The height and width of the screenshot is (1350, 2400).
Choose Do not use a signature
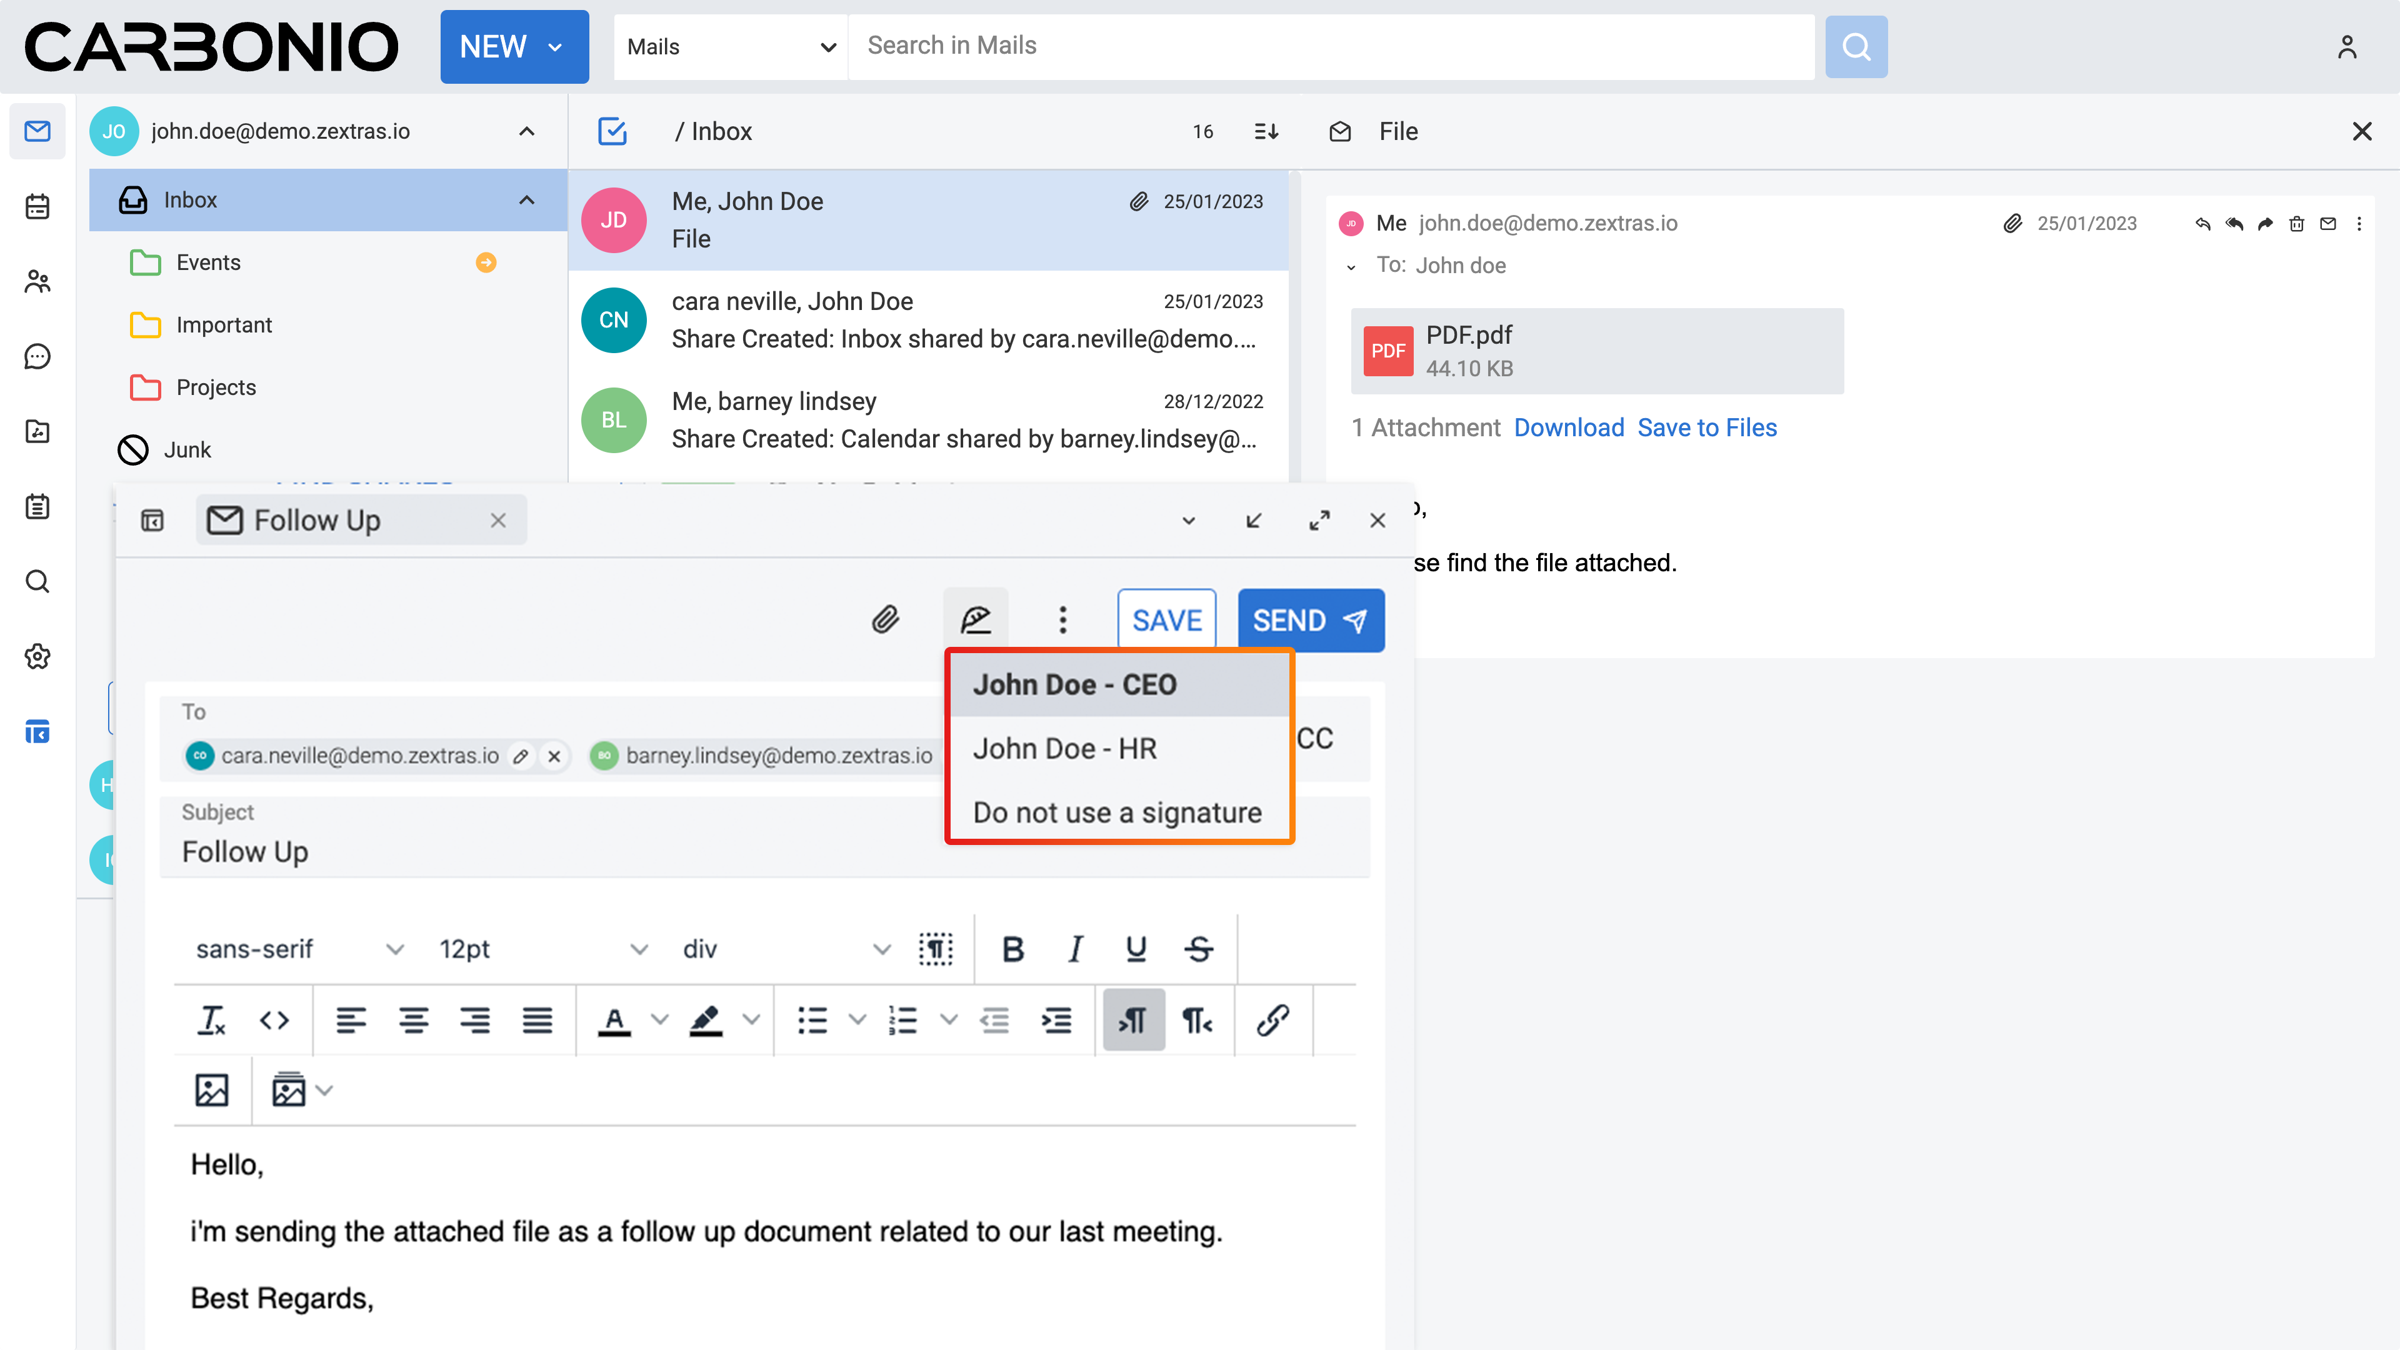[1117, 812]
